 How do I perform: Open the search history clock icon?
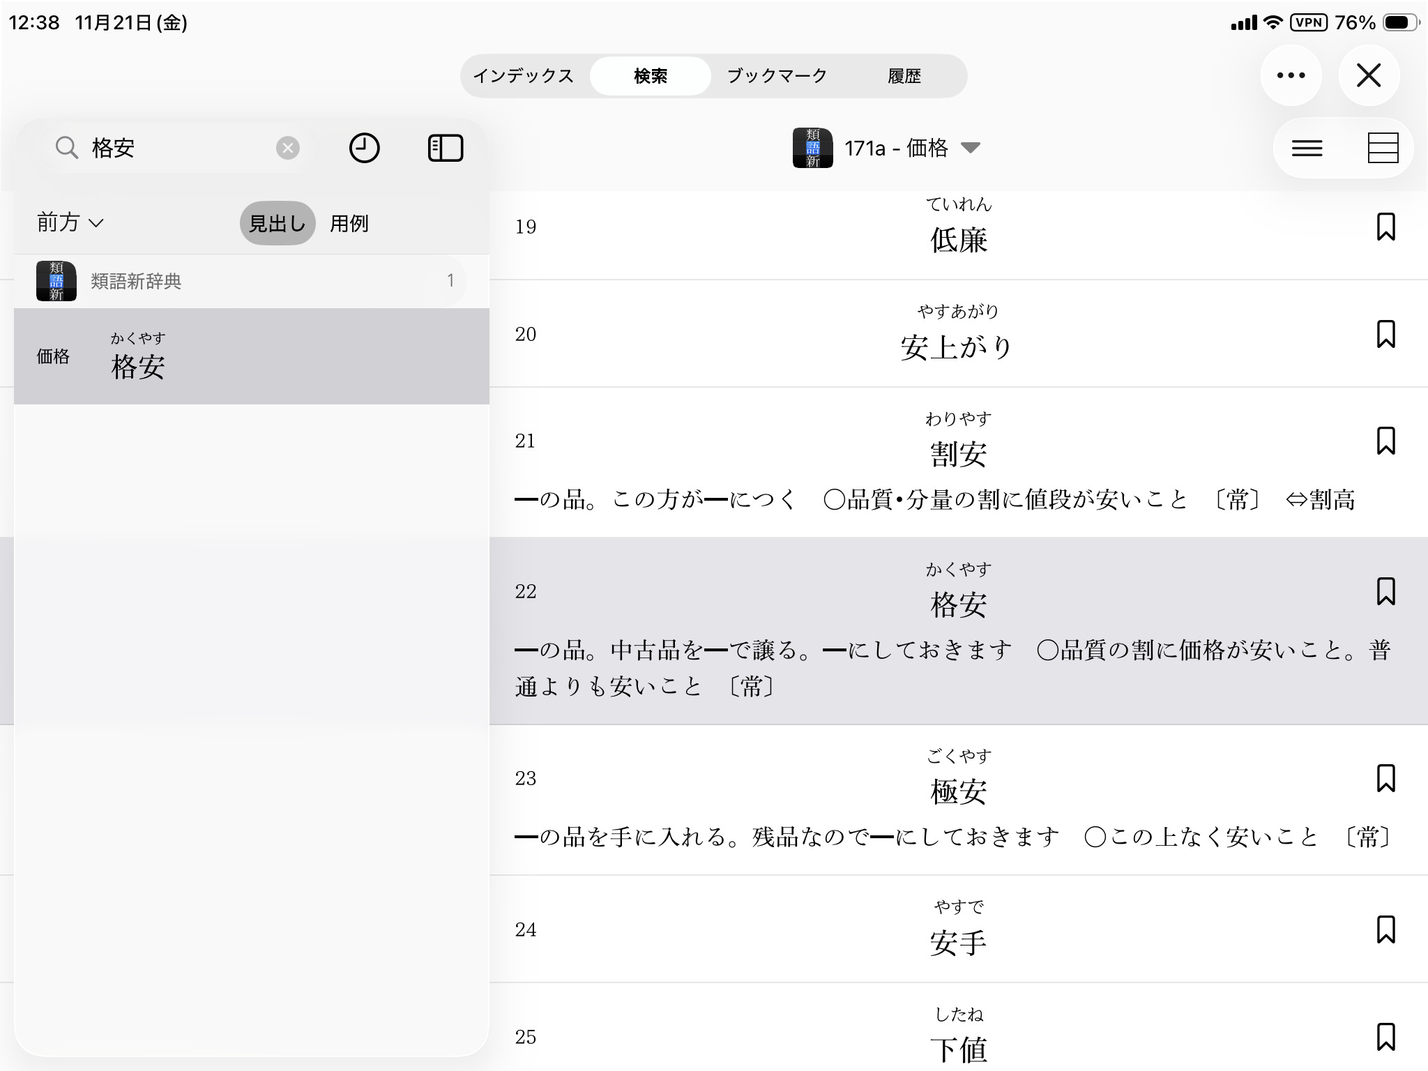(364, 148)
